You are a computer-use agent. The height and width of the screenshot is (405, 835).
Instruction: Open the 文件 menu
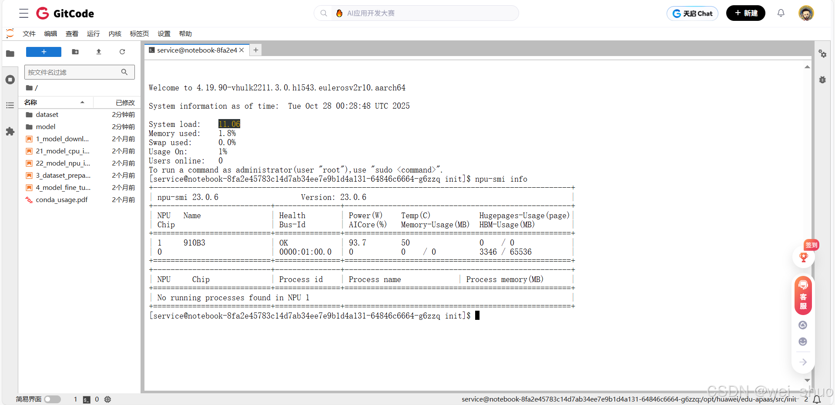pos(29,33)
